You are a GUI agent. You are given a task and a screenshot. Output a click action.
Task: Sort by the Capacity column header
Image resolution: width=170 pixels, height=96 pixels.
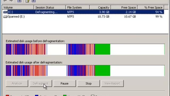(100, 7)
